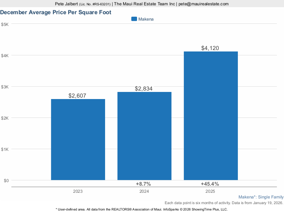Click the $4,120 data label
284x213 pixels.
coord(211,48)
